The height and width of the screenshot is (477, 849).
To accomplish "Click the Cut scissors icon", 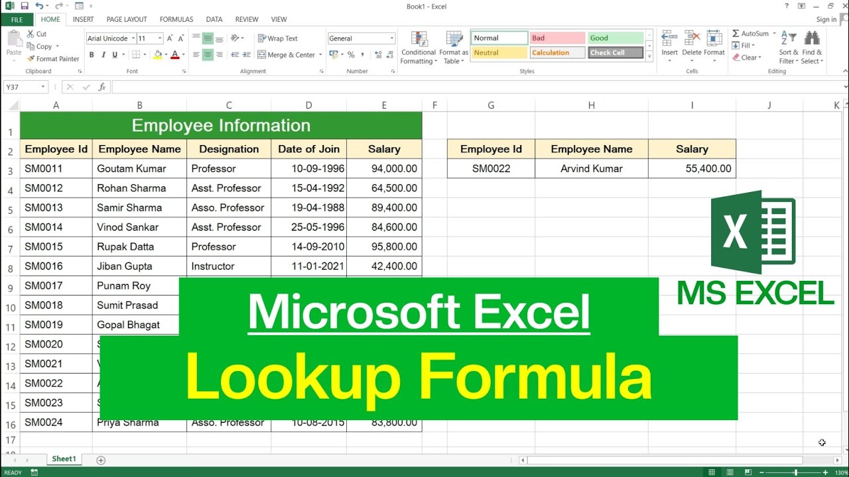I will click(31, 34).
